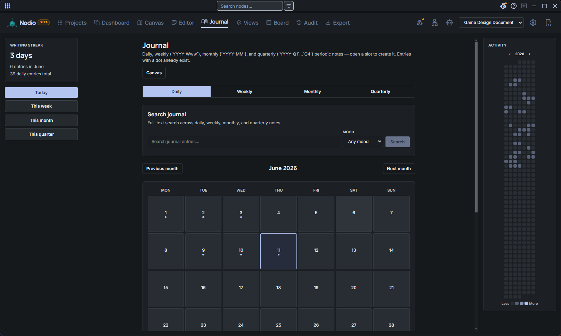This screenshot has width=561, height=336.
Task: Click the Nodio logo
Action: coord(12,23)
